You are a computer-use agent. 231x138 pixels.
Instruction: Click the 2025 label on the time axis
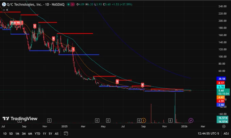(x=65, y=126)
